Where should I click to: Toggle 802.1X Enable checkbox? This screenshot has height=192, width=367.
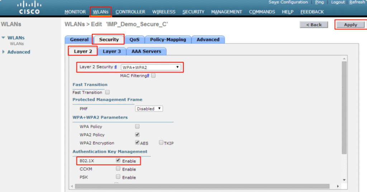click(x=118, y=160)
